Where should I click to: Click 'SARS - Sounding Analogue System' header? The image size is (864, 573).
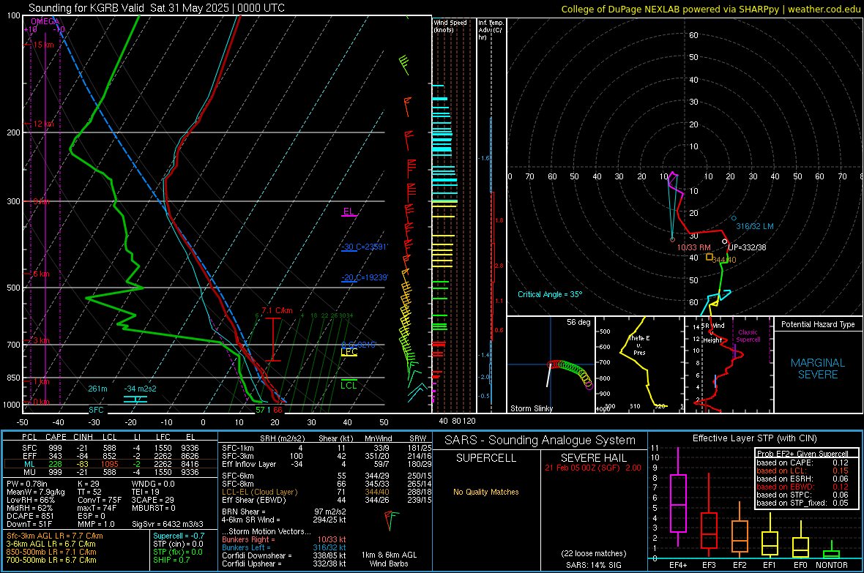tap(540, 441)
